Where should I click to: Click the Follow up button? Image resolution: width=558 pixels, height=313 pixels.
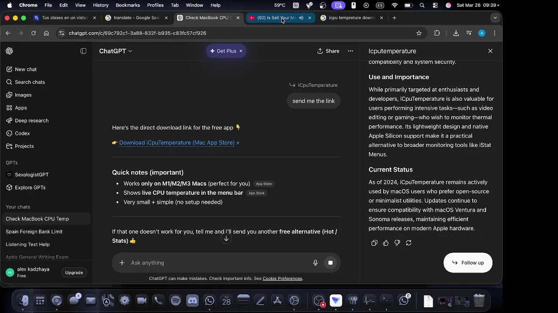click(x=468, y=263)
